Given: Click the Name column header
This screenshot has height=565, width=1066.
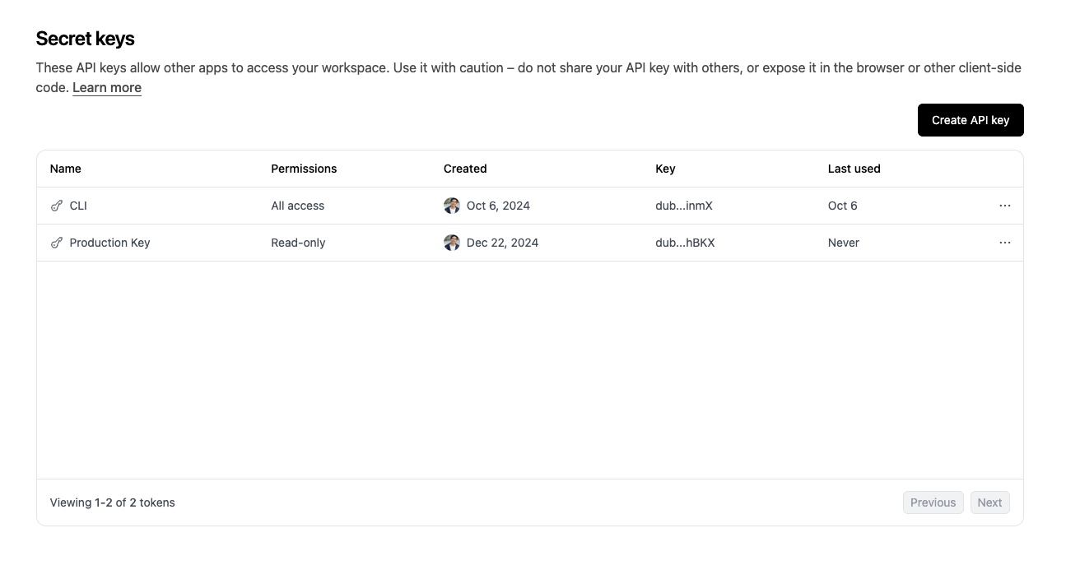Looking at the screenshot, I should (x=66, y=169).
